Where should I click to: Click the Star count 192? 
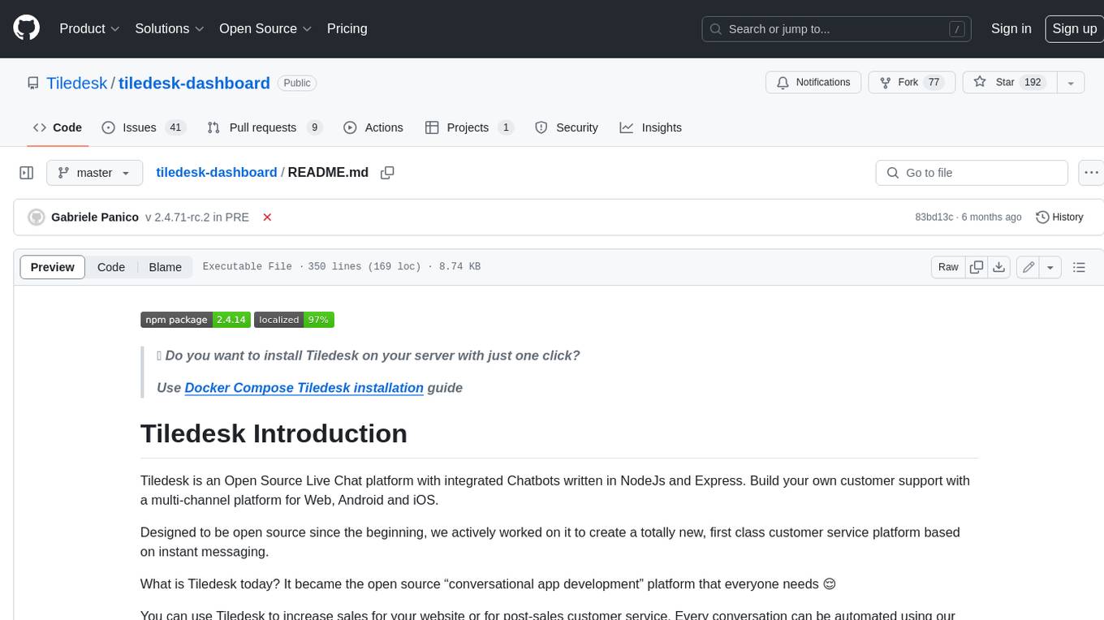[x=1033, y=83]
